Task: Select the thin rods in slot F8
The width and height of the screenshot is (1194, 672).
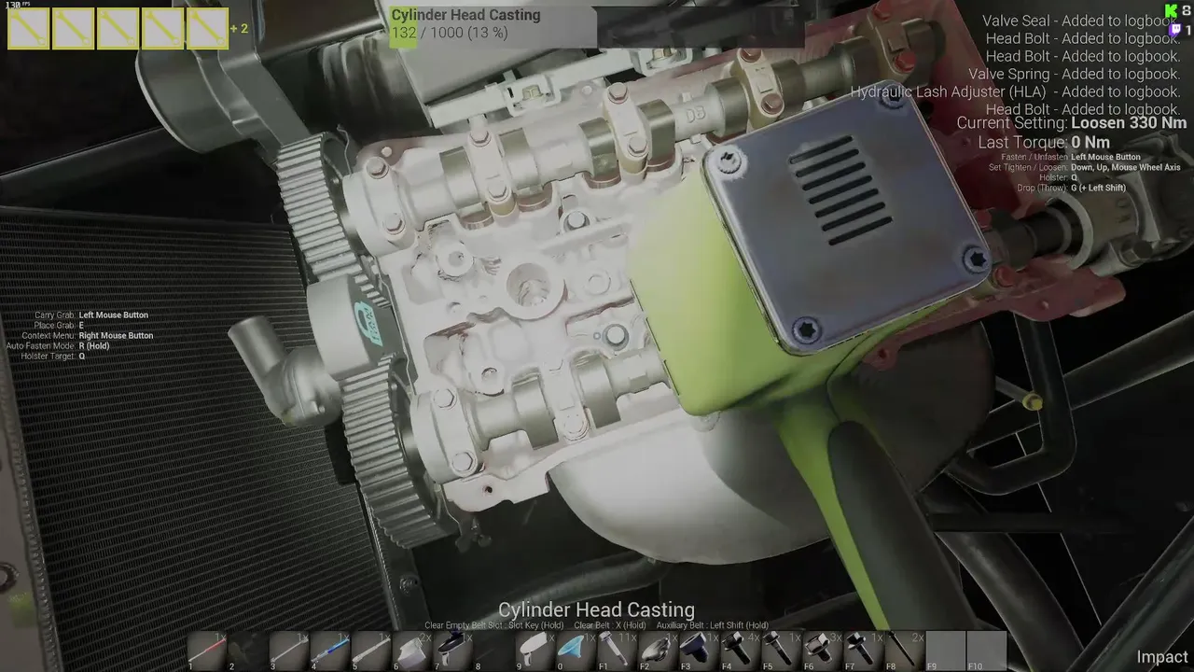Action: pos(905,651)
